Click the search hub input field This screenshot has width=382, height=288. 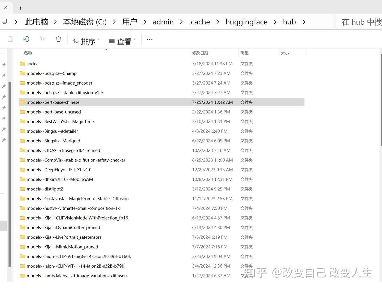tap(359, 22)
